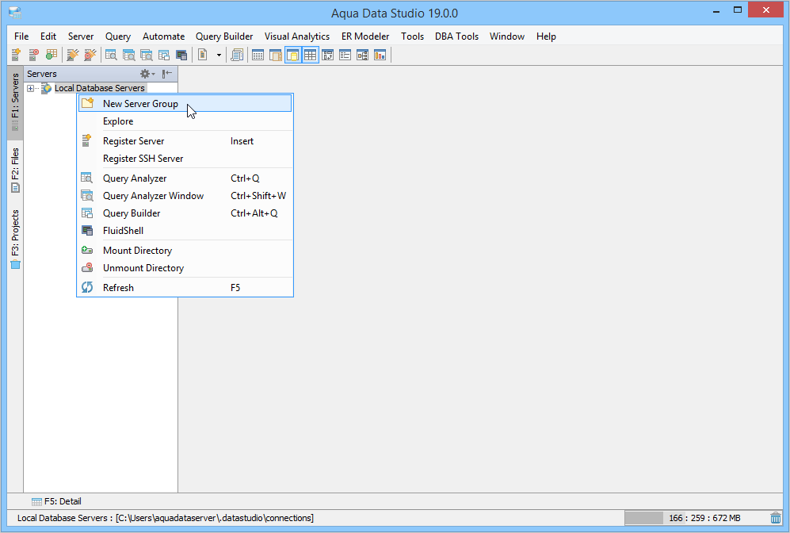Select Local Database Servers tree item
This screenshot has height=533, width=790.
pos(99,88)
